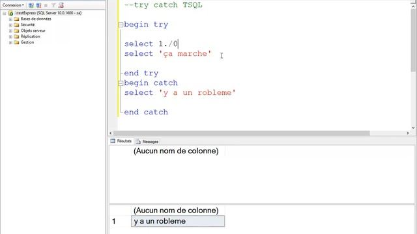Click the Réplication folder icon
The height and width of the screenshot is (234, 417).
click(16, 36)
